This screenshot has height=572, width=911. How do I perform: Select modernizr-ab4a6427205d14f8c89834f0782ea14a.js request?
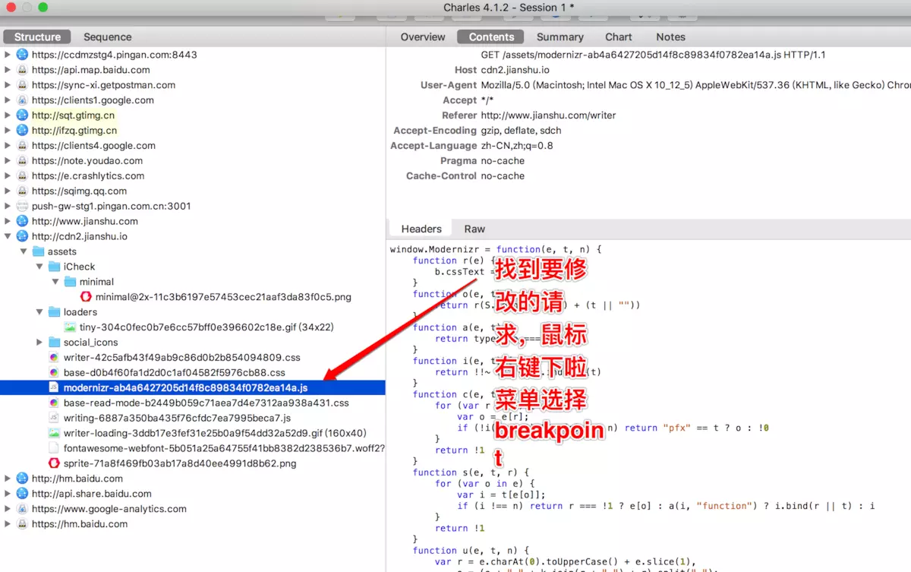pyautogui.click(x=193, y=387)
